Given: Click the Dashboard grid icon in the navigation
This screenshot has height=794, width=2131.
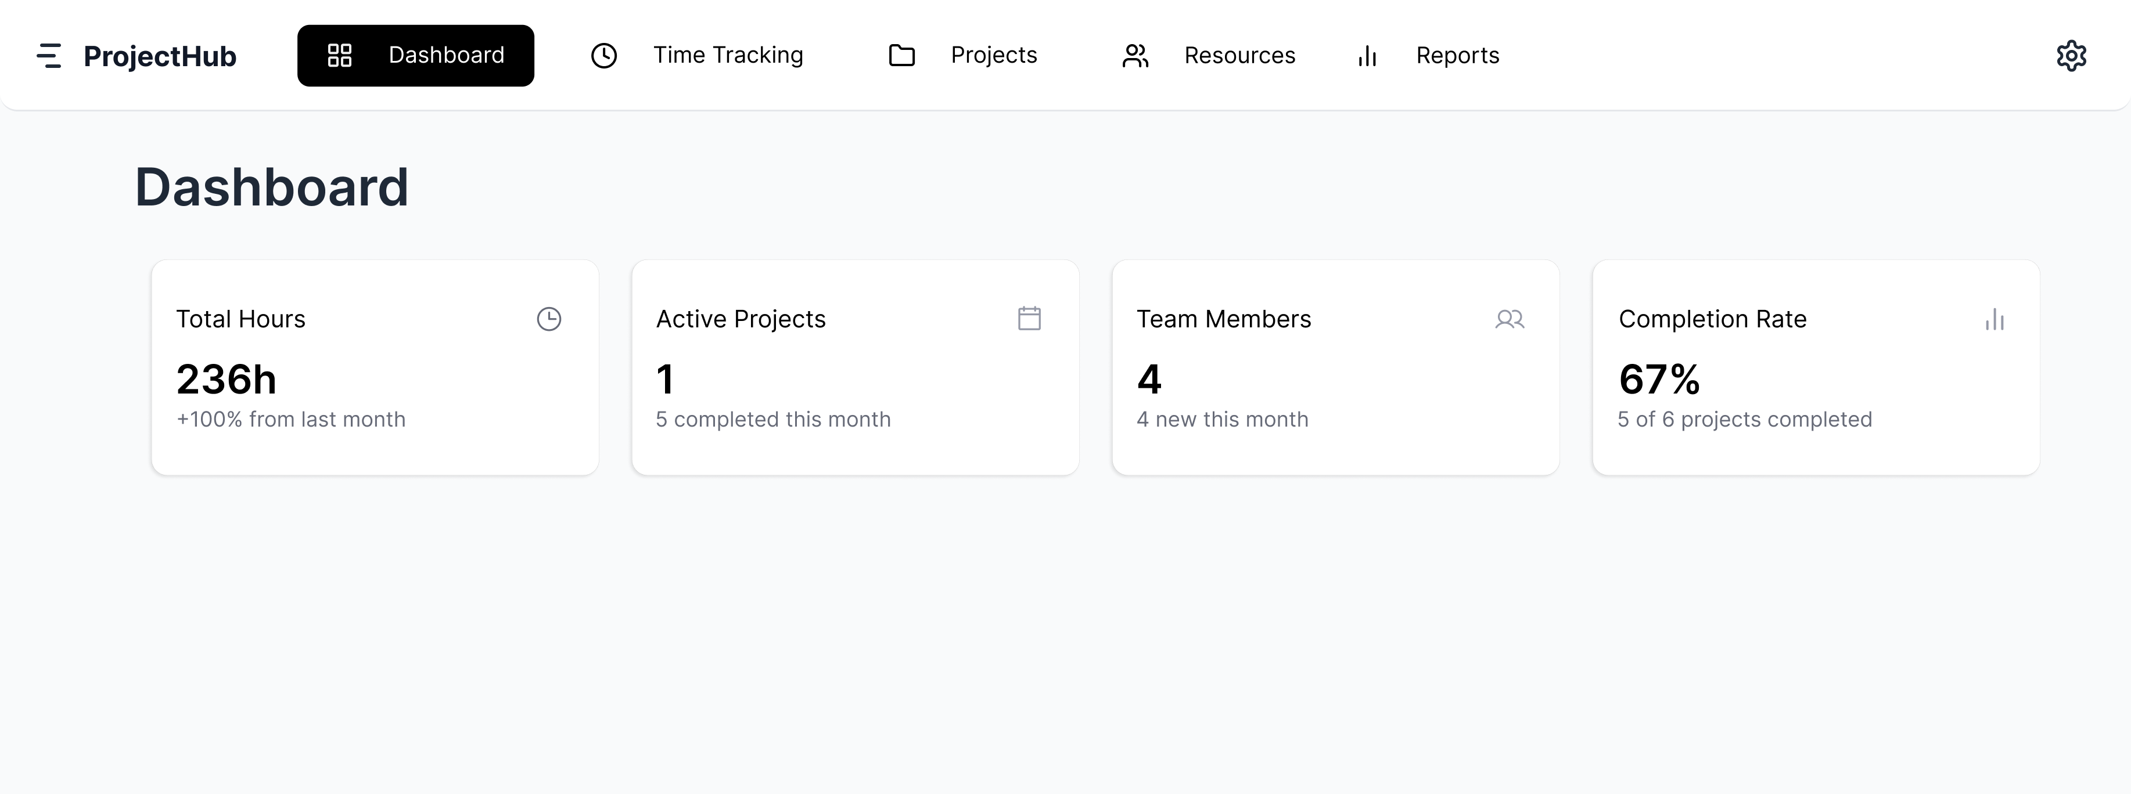Looking at the screenshot, I should [x=340, y=55].
